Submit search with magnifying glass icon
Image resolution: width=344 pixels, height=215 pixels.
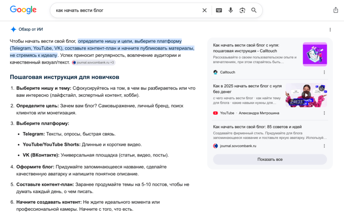point(254,10)
